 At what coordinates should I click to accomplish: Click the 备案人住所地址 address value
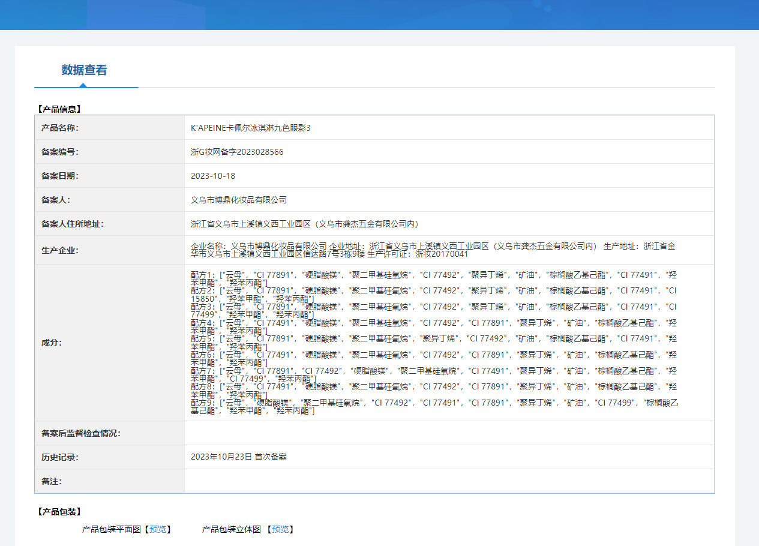click(304, 224)
